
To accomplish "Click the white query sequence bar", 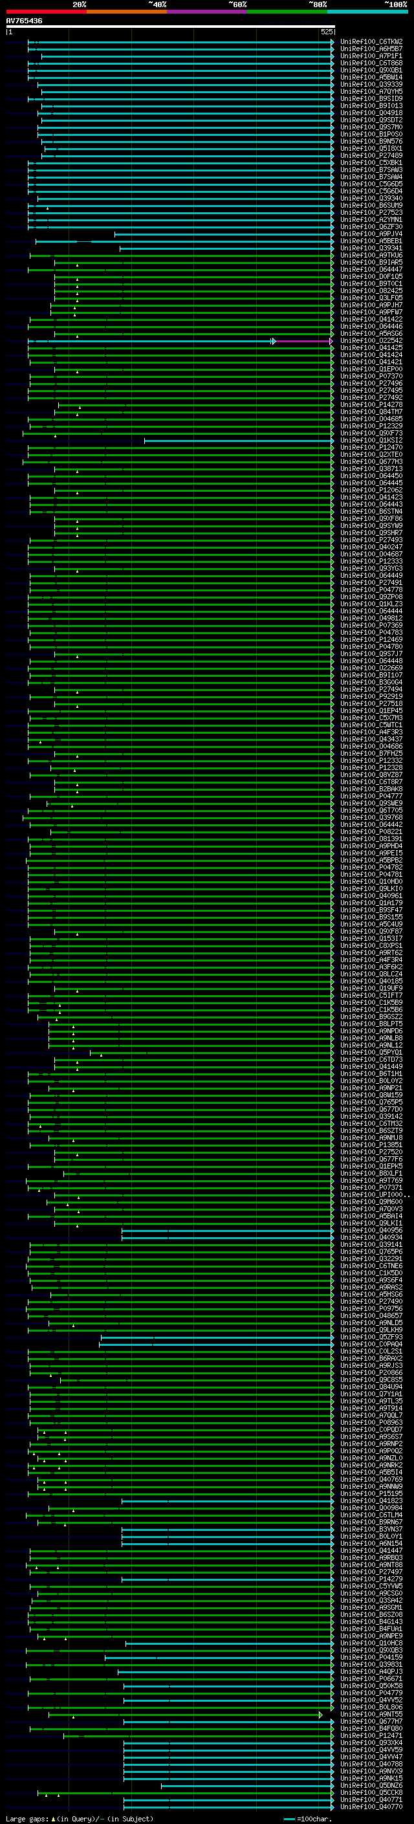I will pyautogui.click(x=171, y=27).
